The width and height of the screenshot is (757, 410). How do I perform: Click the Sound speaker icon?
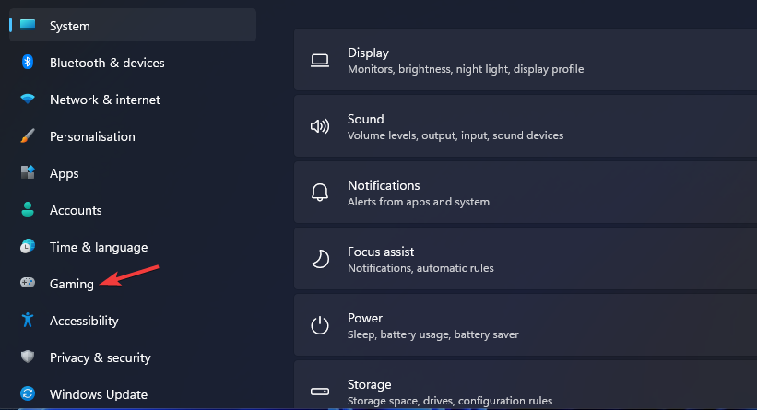tap(320, 127)
